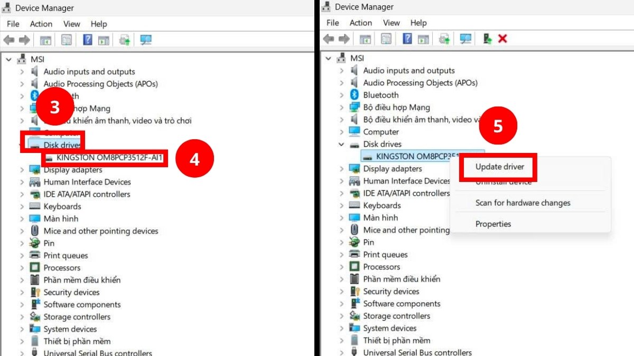Select Audio Processing Objects (APOs), left window
The width and height of the screenshot is (634, 356).
100,84
